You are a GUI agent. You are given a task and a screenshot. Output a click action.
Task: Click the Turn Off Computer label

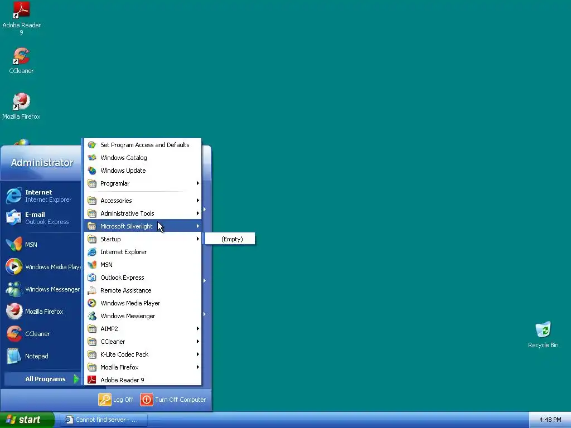pyautogui.click(x=180, y=400)
